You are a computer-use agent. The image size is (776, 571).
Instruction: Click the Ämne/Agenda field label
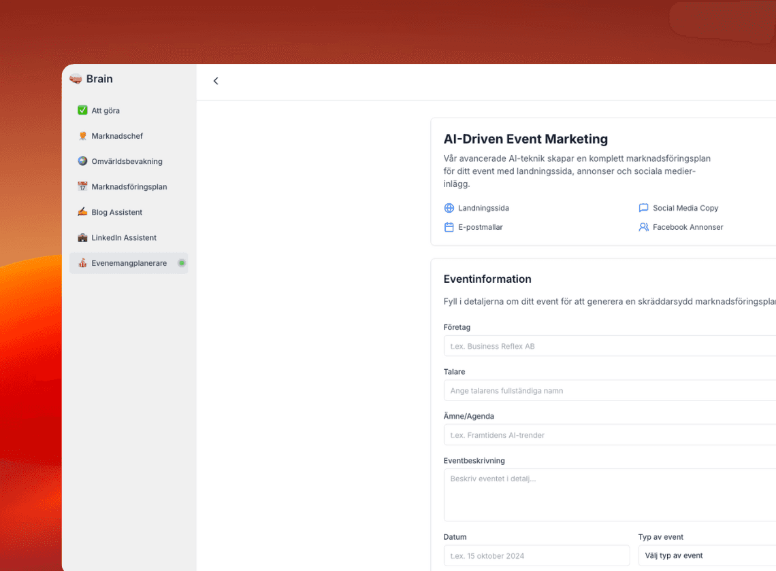(469, 416)
